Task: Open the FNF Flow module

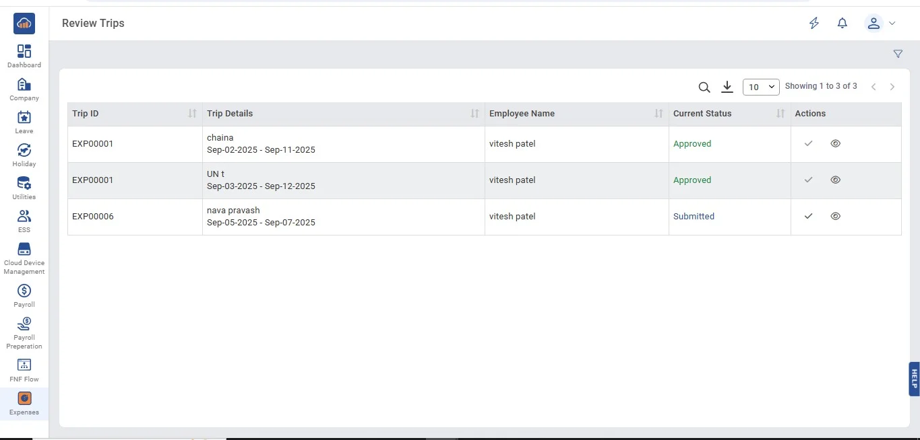Action: tap(24, 370)
